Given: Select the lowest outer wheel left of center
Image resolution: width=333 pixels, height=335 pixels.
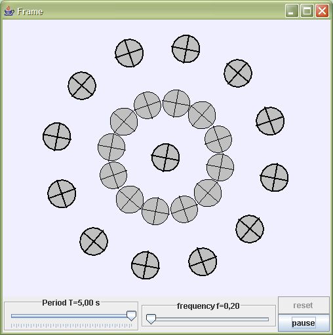Looking at the screenshot, I should (x=146, y=265).
